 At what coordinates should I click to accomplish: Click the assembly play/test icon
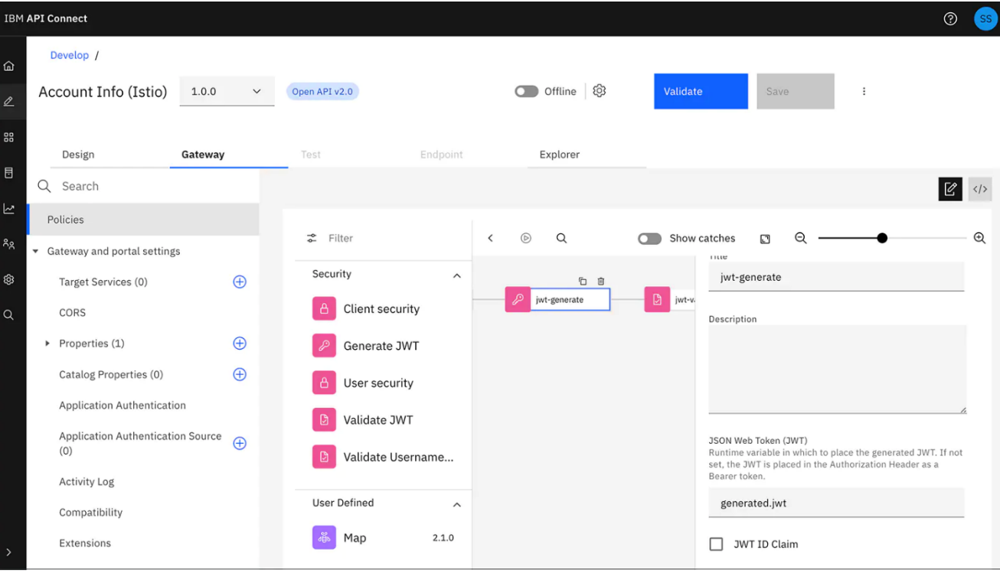526,238
